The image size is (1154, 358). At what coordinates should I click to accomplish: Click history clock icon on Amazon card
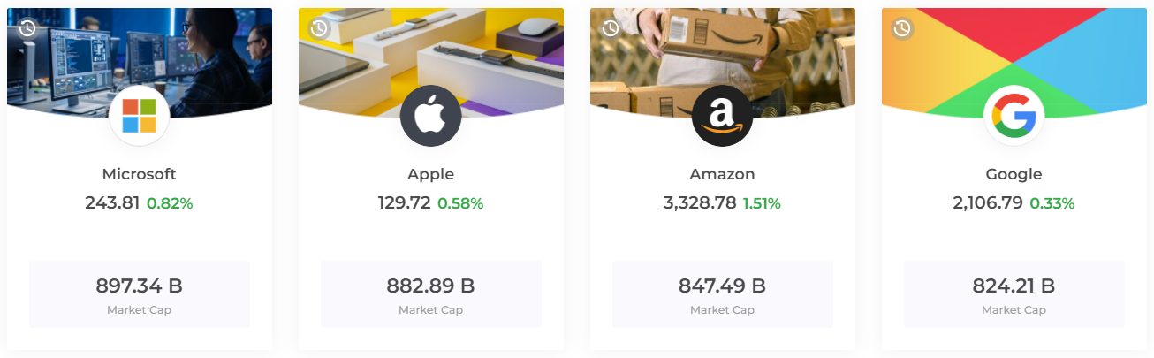coord(611,28)
